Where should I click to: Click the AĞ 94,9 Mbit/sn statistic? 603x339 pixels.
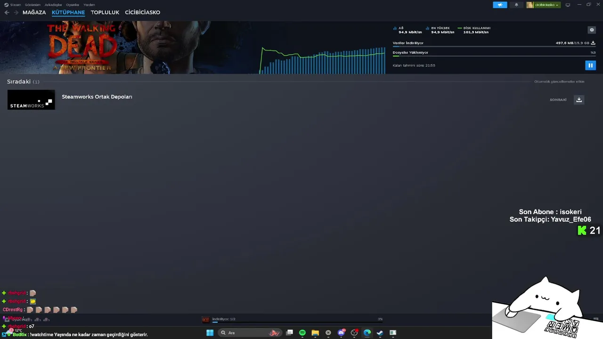tap(408, 30)
